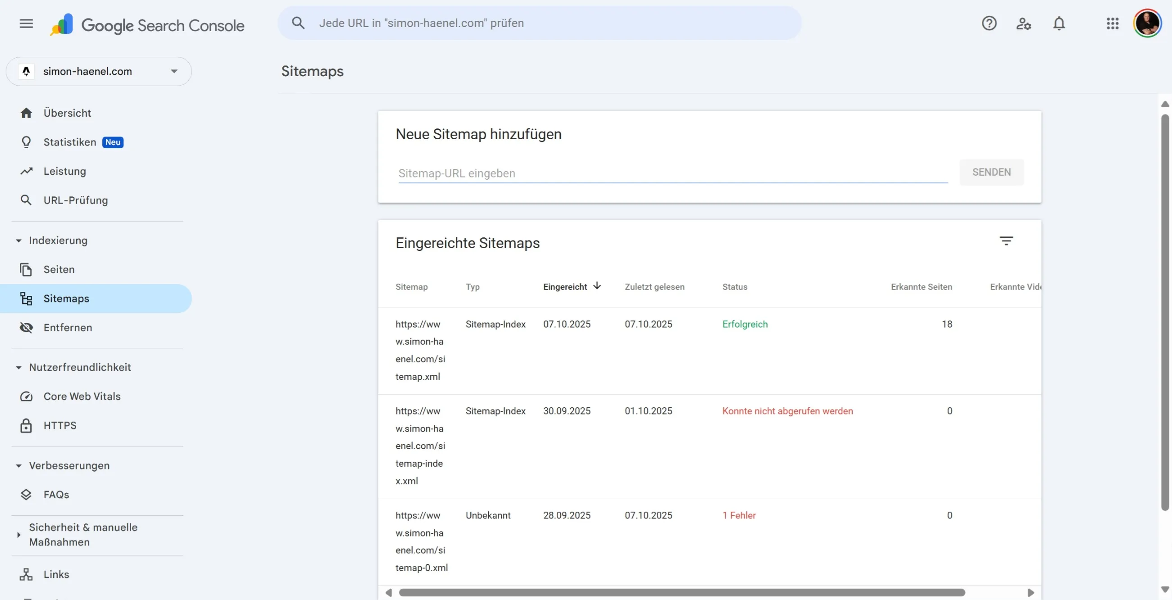Open Leistung performance report
The width and height of the screenshot is (1172, 600).
click(x=64, y=171)
